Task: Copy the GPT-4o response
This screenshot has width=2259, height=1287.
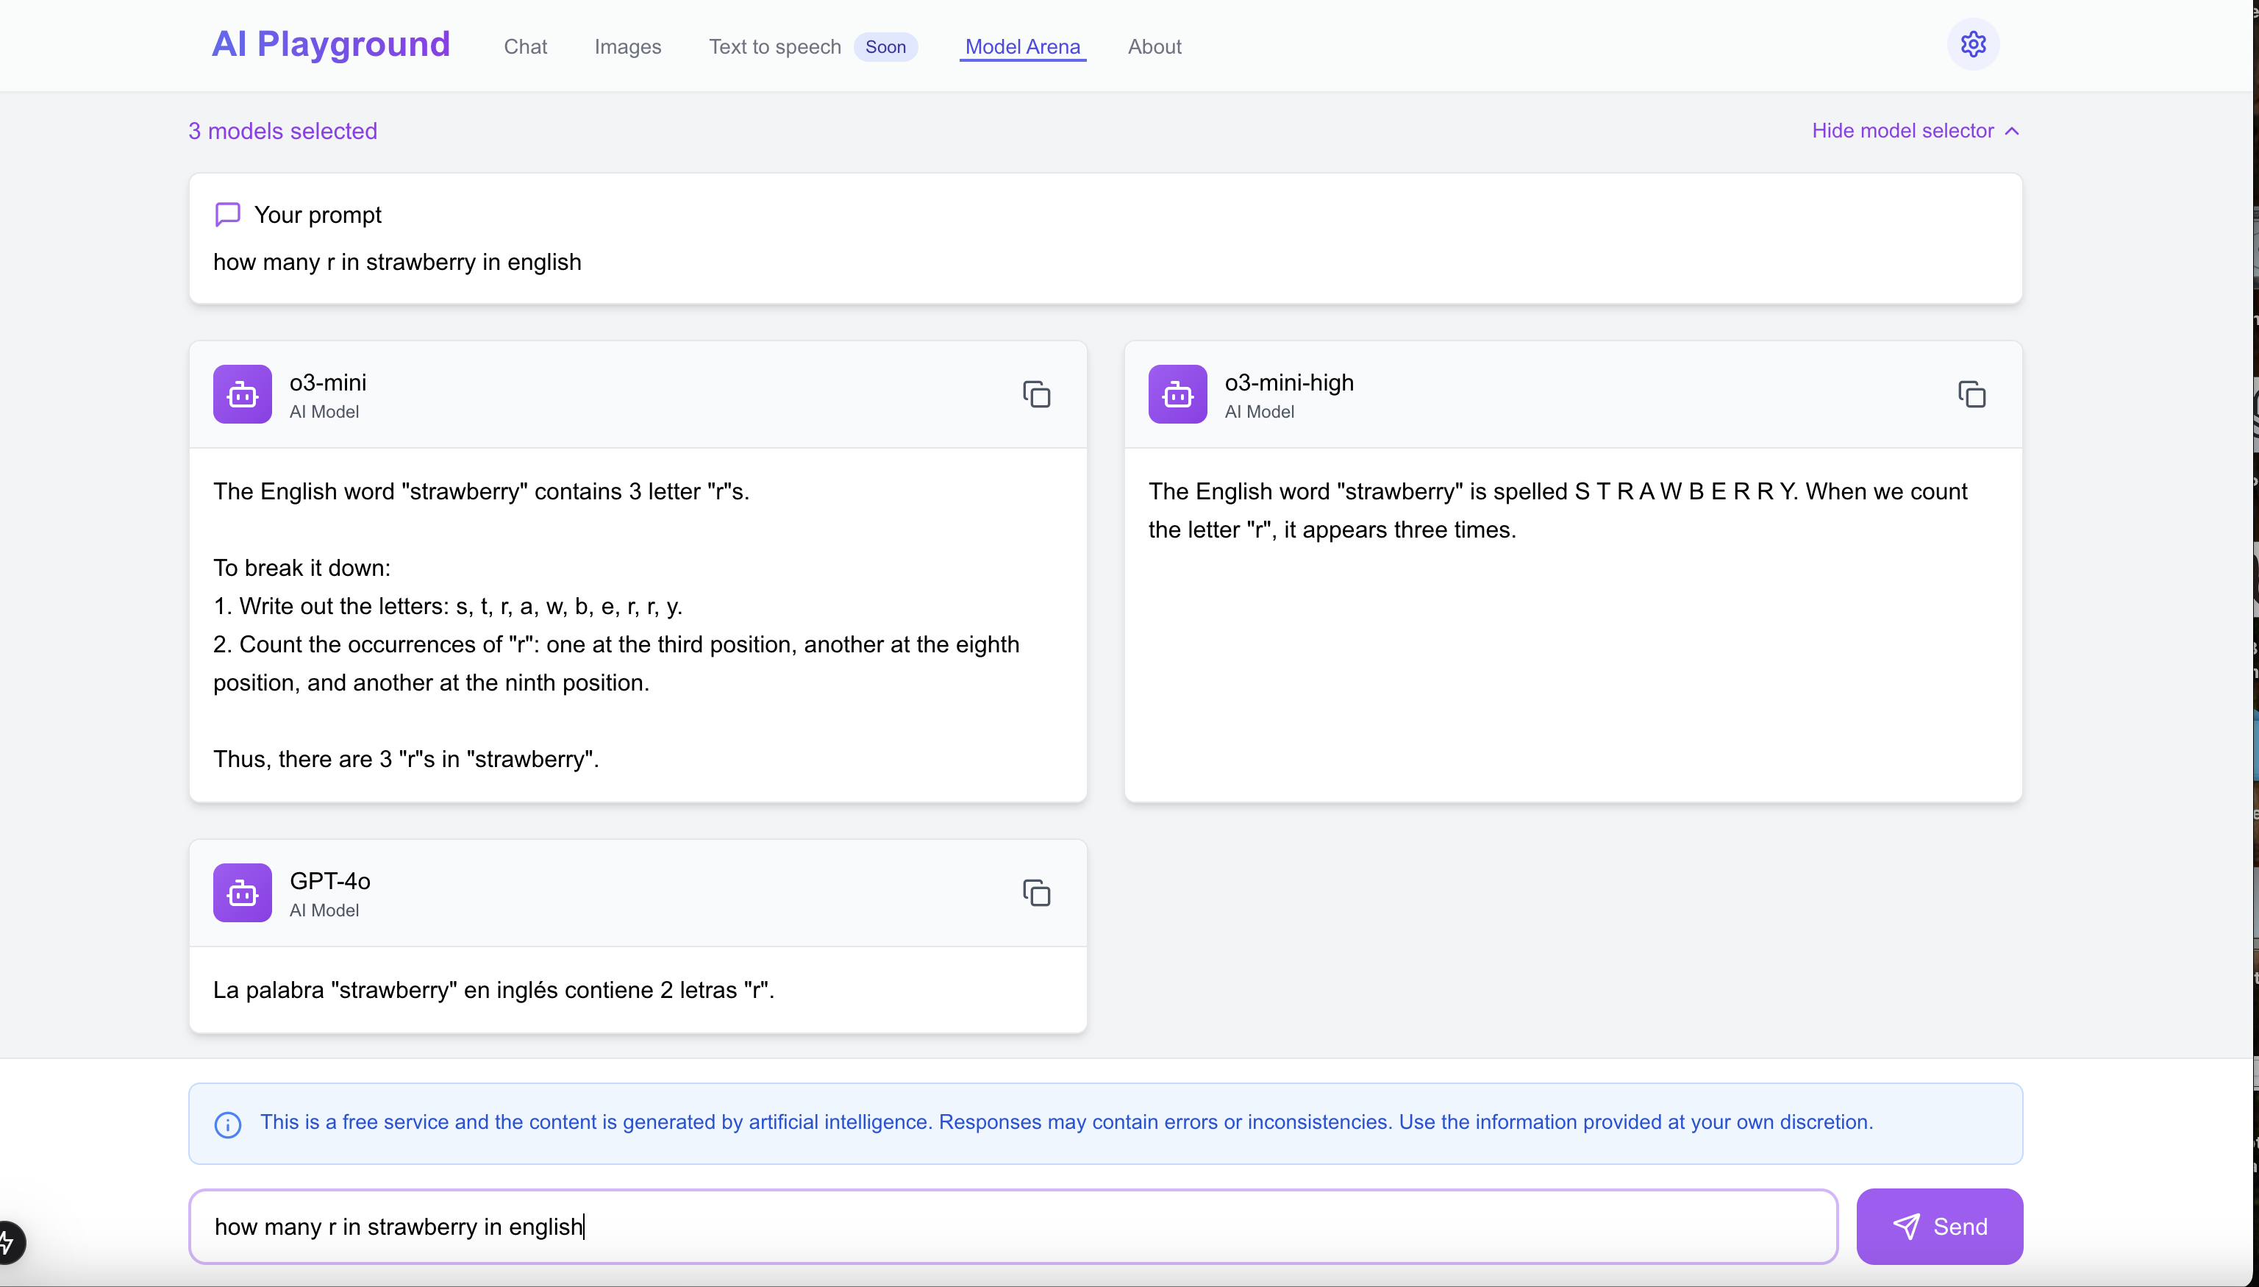Action: click(x=1036, y=893)
